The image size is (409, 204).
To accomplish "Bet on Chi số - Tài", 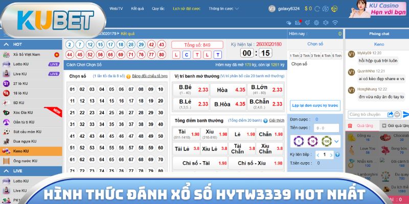I will pos(200,163).
